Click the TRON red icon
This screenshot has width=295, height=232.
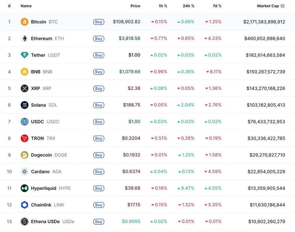point(24,138)
